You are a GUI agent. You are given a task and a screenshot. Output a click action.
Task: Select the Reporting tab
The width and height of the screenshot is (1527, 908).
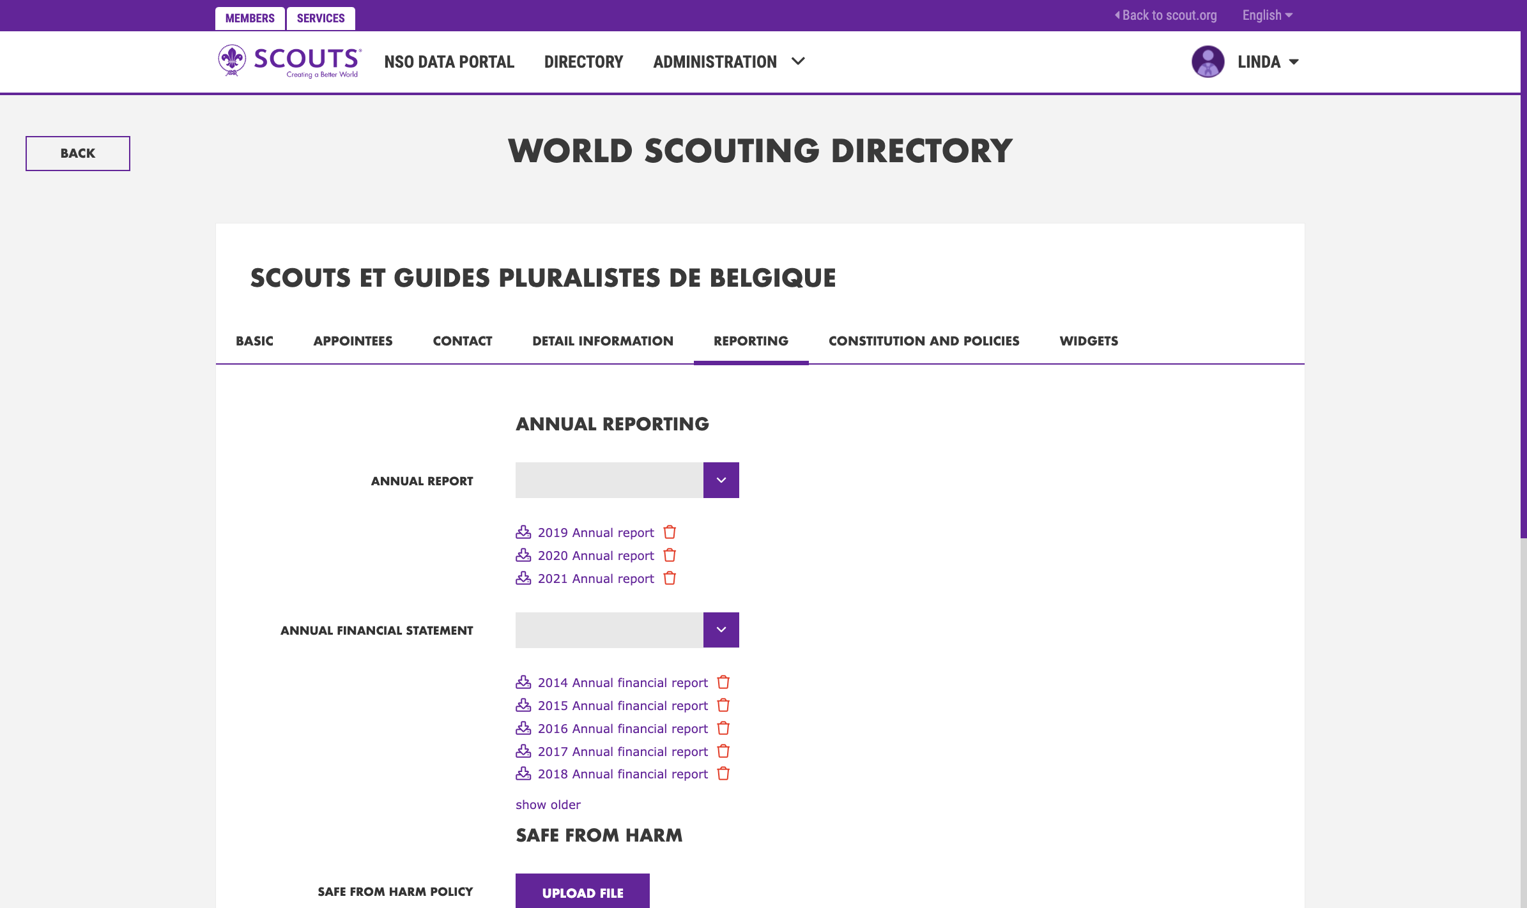pyautogui.click(x=751, y=341)
